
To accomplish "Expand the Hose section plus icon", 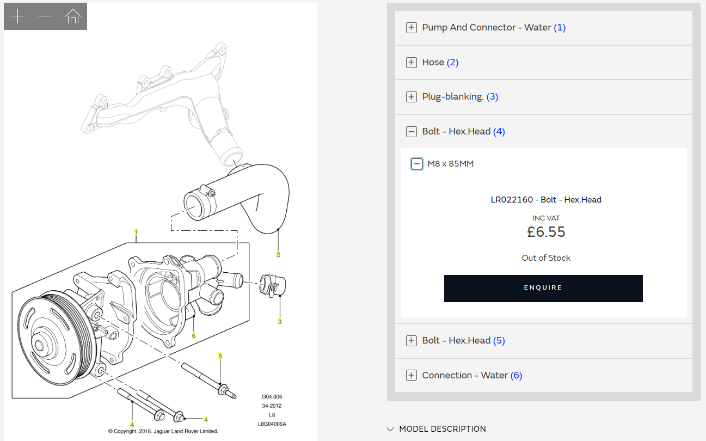I will pyautogui.click(x=412, y=63).
